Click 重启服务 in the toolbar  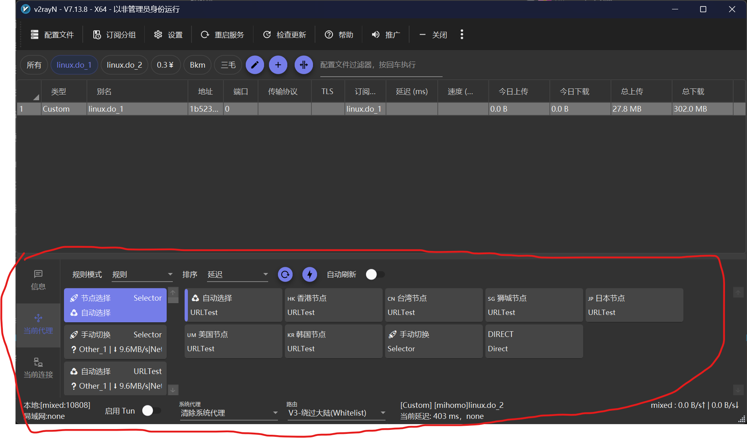[222, 35]
